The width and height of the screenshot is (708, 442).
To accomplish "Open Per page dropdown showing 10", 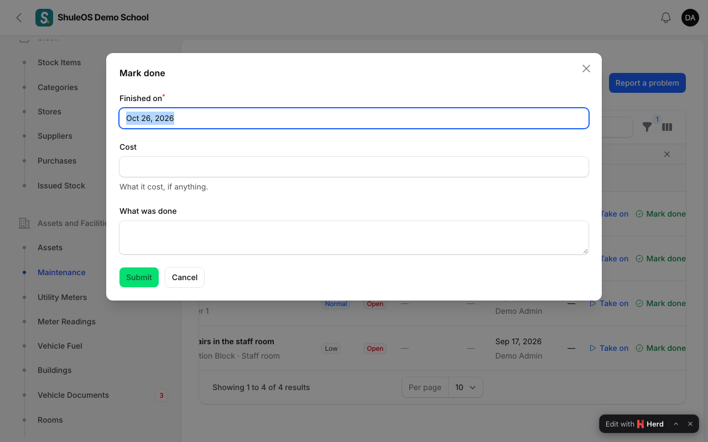I will point(465,387).
